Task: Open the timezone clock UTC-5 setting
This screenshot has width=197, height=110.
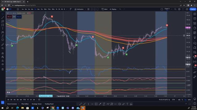Action: pos(164,100)
